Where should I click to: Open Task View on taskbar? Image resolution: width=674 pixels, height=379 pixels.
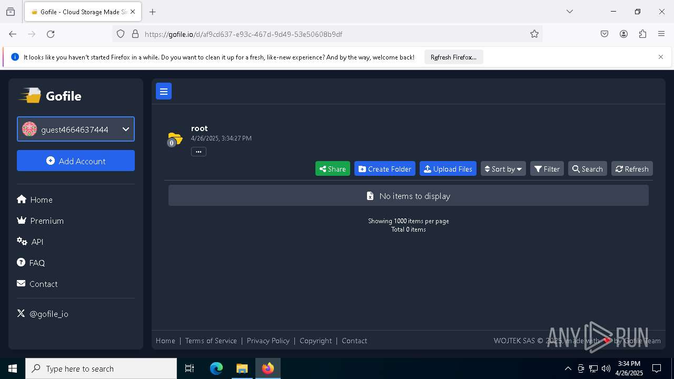tap(190, 368)
